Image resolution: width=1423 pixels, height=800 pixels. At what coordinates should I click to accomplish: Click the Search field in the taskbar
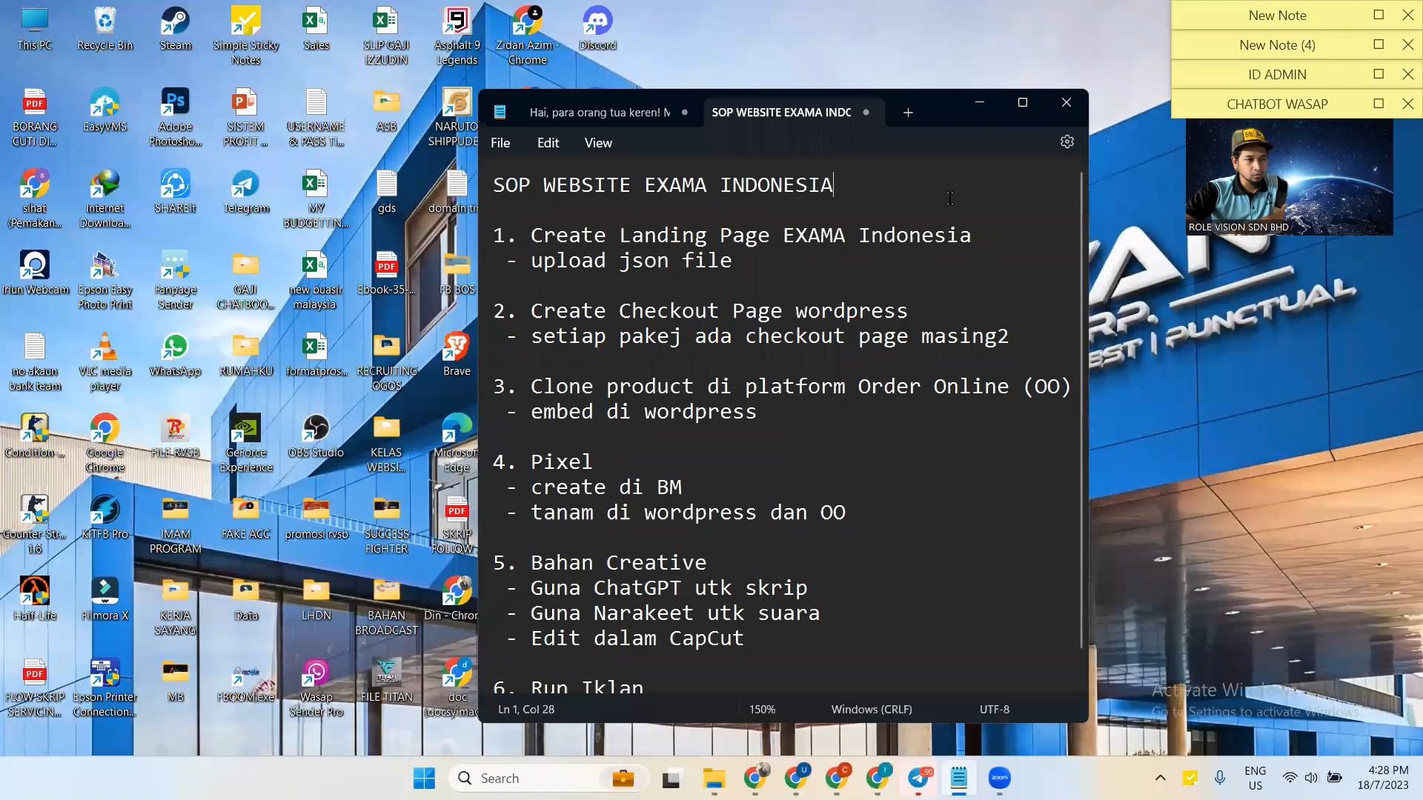point(534,778)
